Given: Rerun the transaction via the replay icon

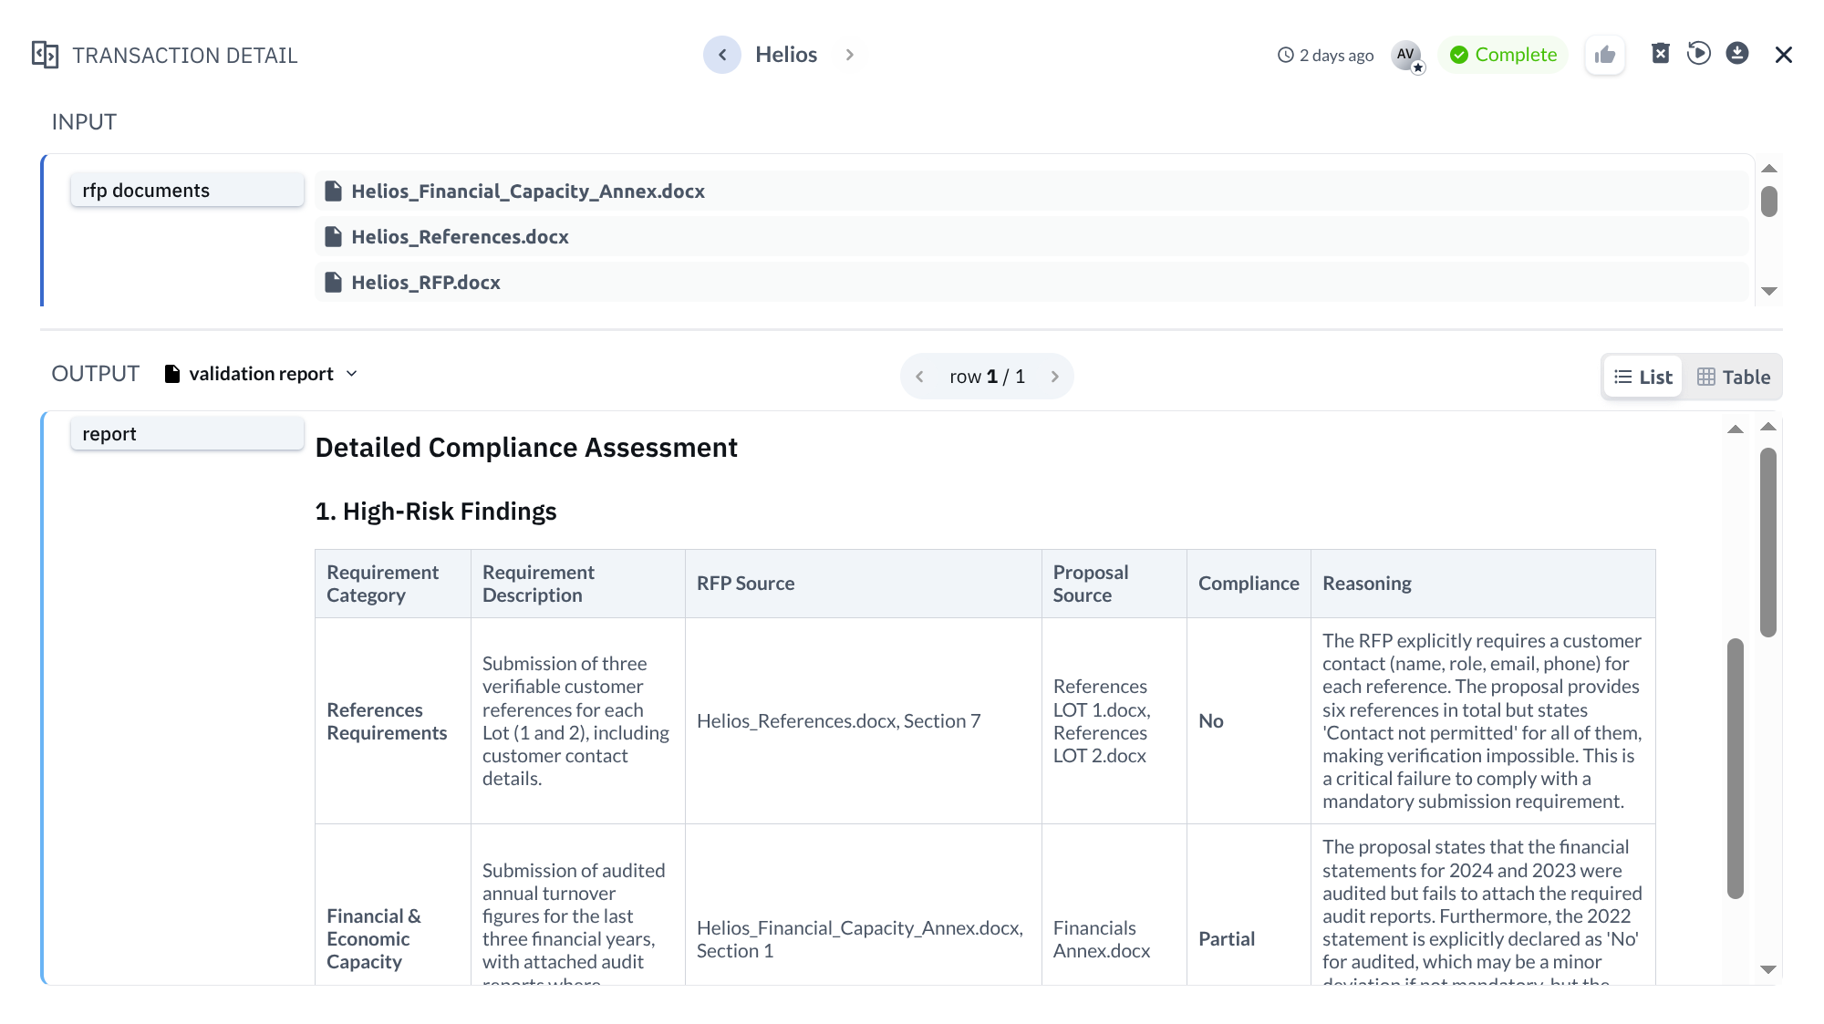Looking at the screenshot, I should (1699, 54).
